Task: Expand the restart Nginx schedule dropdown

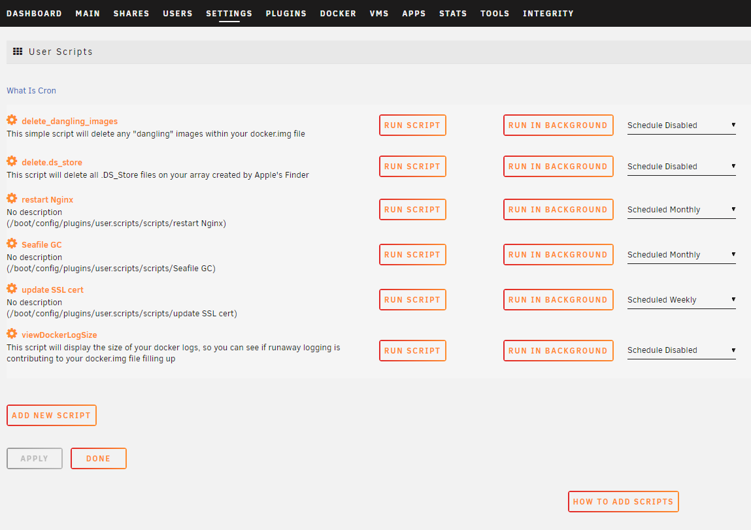Action: (681, 210)
